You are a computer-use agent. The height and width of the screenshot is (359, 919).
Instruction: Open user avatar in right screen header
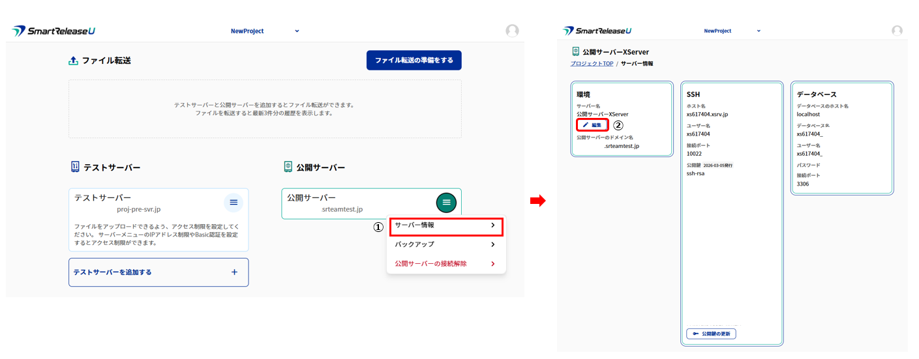click(897, 31)
